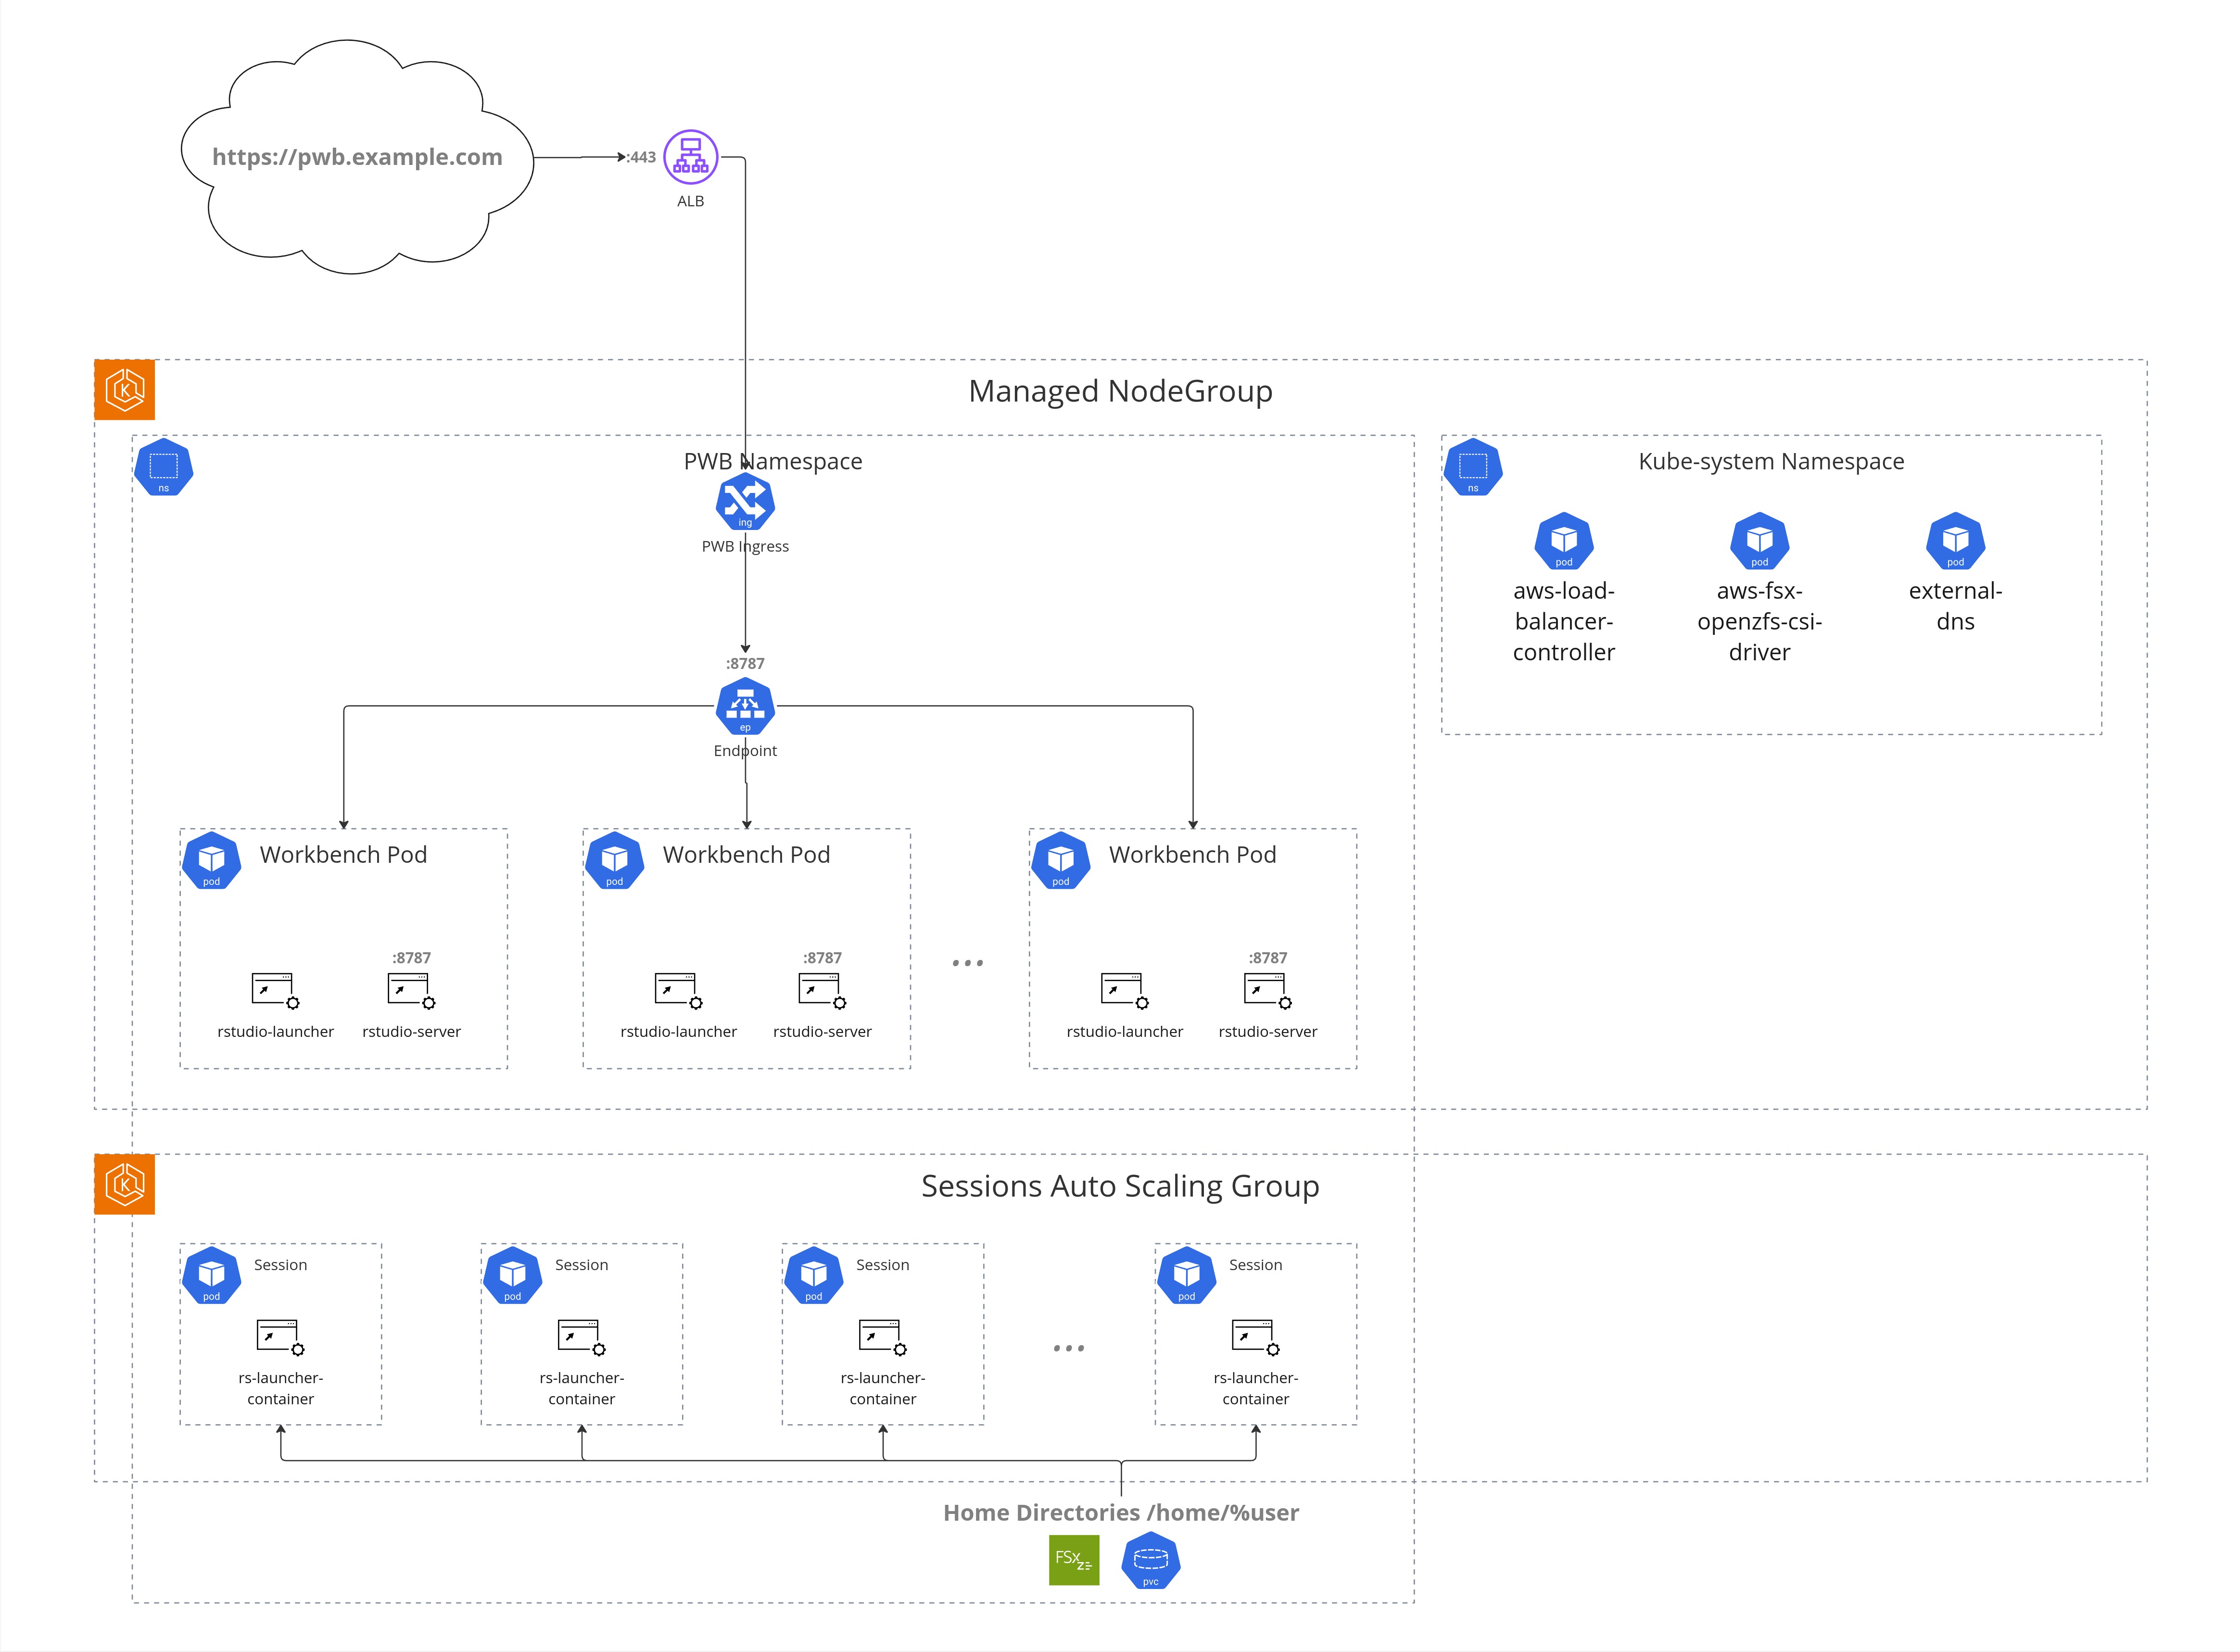
Task: Select the Kube-system Namespace ns icon
Action: (1473, 467)
